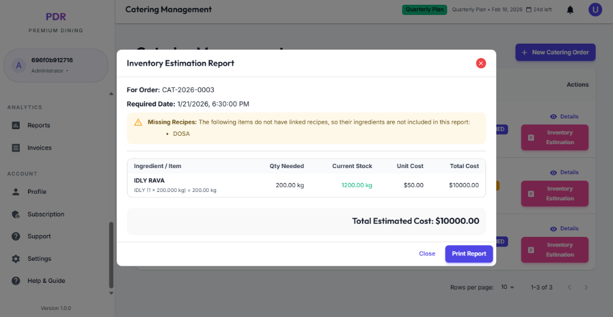Image resolution: width=613 pixels, height=317 pixels.
Task: Click the Profile person icon
Action: click(16, 192)
